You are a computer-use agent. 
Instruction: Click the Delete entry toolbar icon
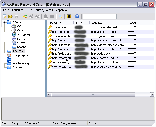click(x=37, y=16)
